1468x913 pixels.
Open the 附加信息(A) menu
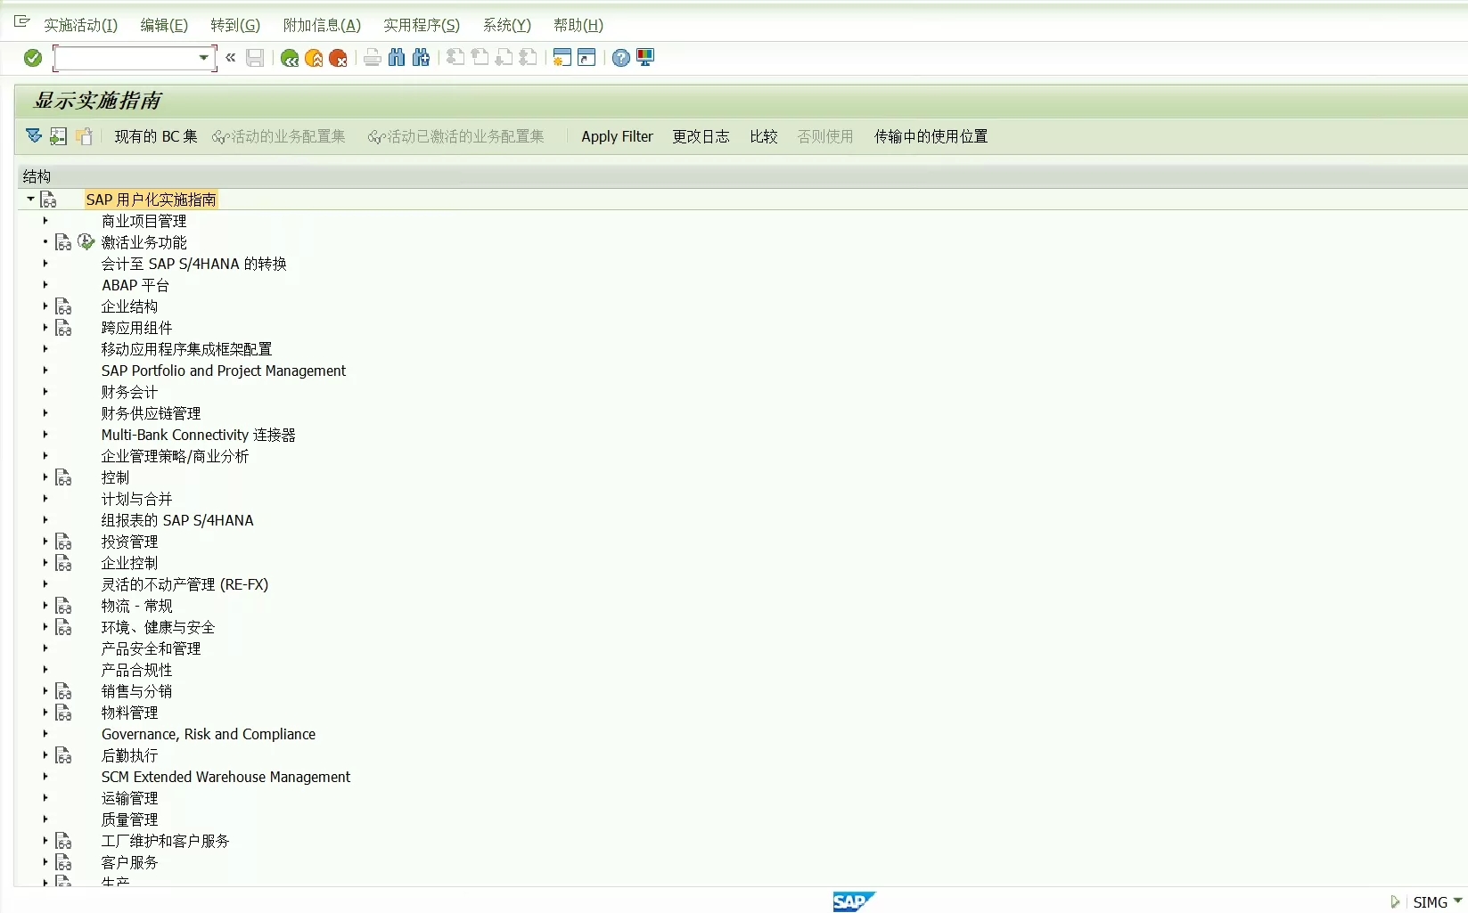(322, 25)
